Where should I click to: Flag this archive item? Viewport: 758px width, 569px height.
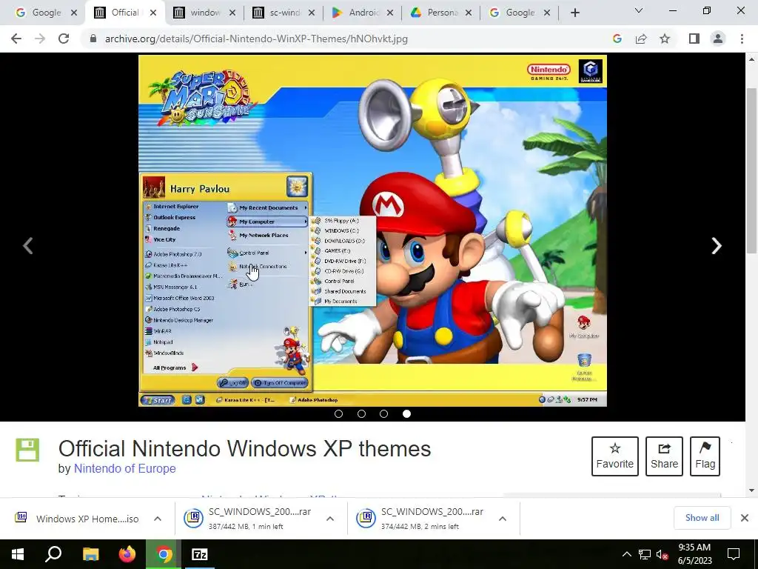705,456
